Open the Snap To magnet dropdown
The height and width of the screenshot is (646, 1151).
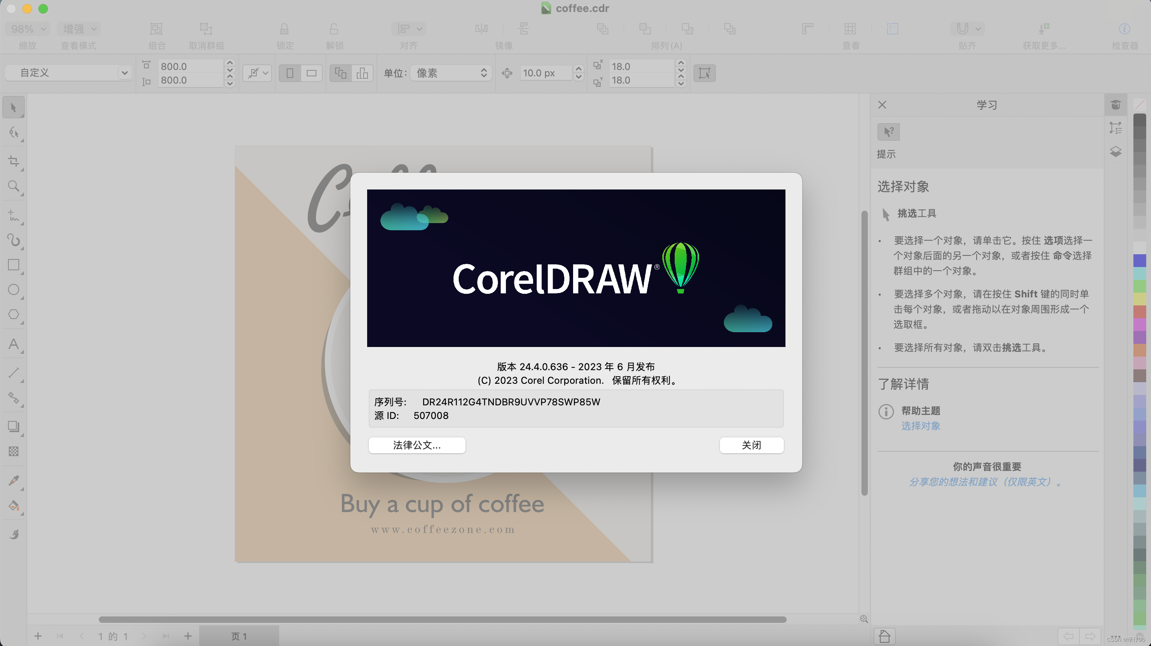click(x=967, y=29)
